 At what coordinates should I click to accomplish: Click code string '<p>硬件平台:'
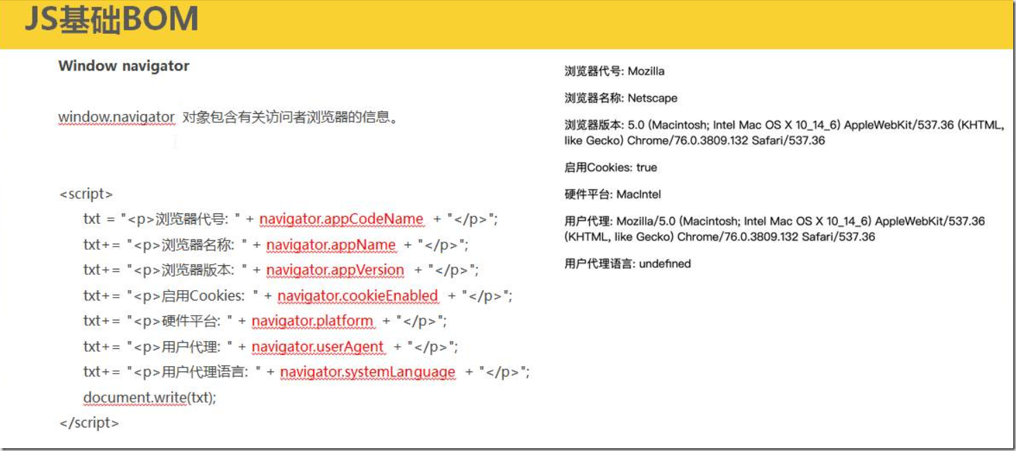point(179,321)
